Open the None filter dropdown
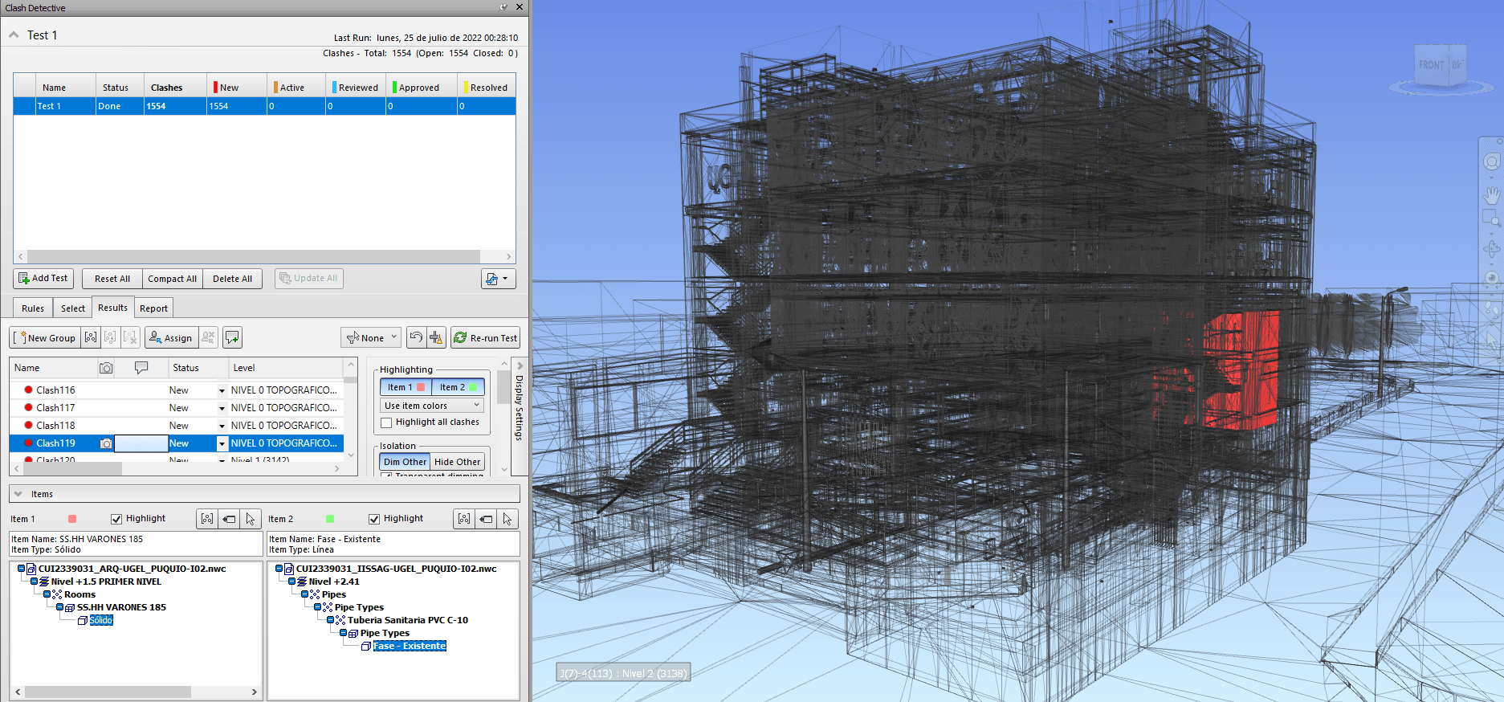This screenshot has height=702, width=1504. [371, 338]
